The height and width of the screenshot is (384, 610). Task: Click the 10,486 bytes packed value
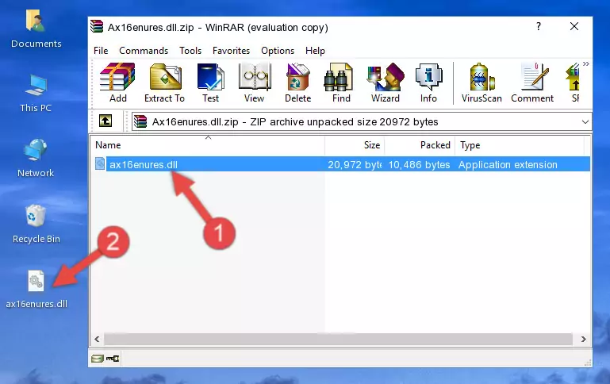(419, 164)
